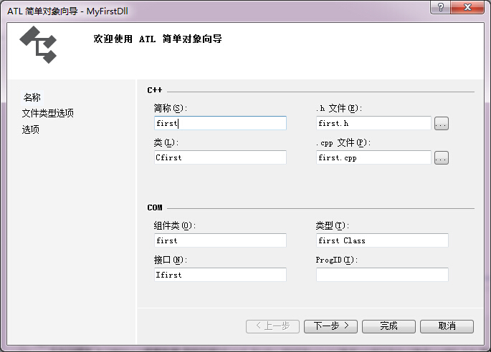Browse for the .h file location
Viewport: 491px width, 352px height.
[x=442, y=124]
